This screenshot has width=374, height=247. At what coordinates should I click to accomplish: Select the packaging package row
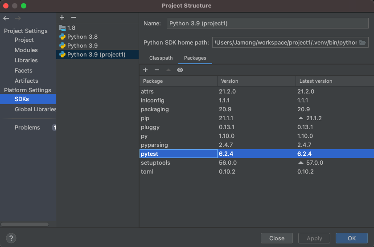(x=257, y=109)
